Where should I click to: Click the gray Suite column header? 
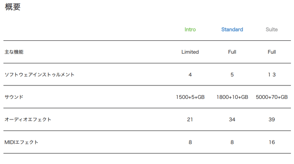272,30
